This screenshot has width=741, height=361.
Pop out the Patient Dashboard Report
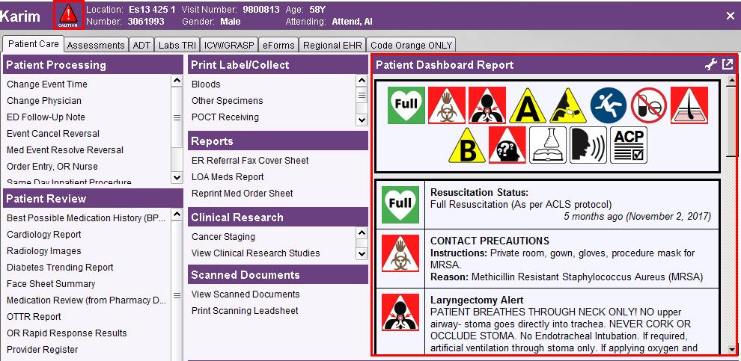coord(728,64)
